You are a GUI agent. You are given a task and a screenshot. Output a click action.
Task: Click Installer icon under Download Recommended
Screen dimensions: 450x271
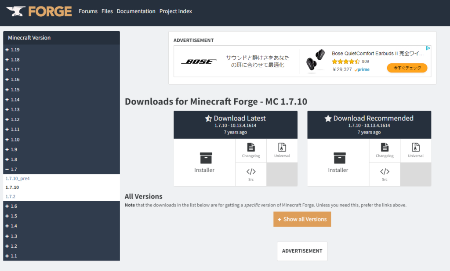(340, 158)
